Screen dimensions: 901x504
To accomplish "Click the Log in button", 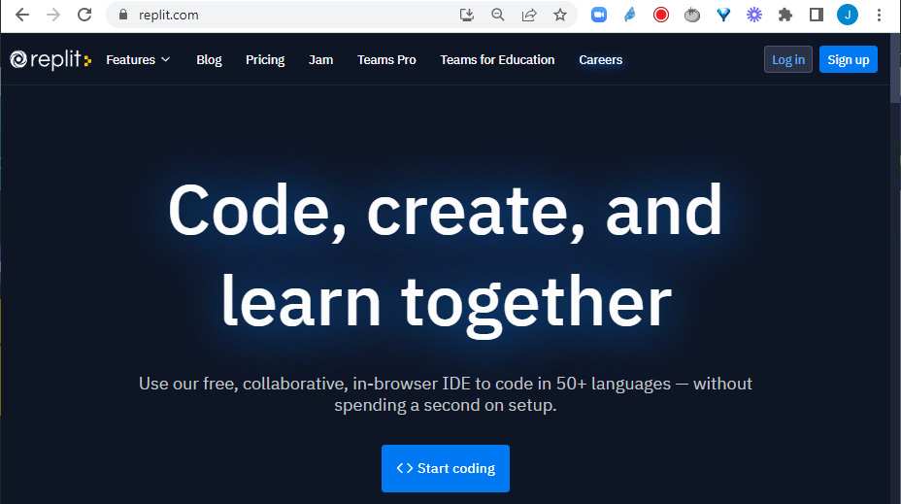I will (787, 59).
